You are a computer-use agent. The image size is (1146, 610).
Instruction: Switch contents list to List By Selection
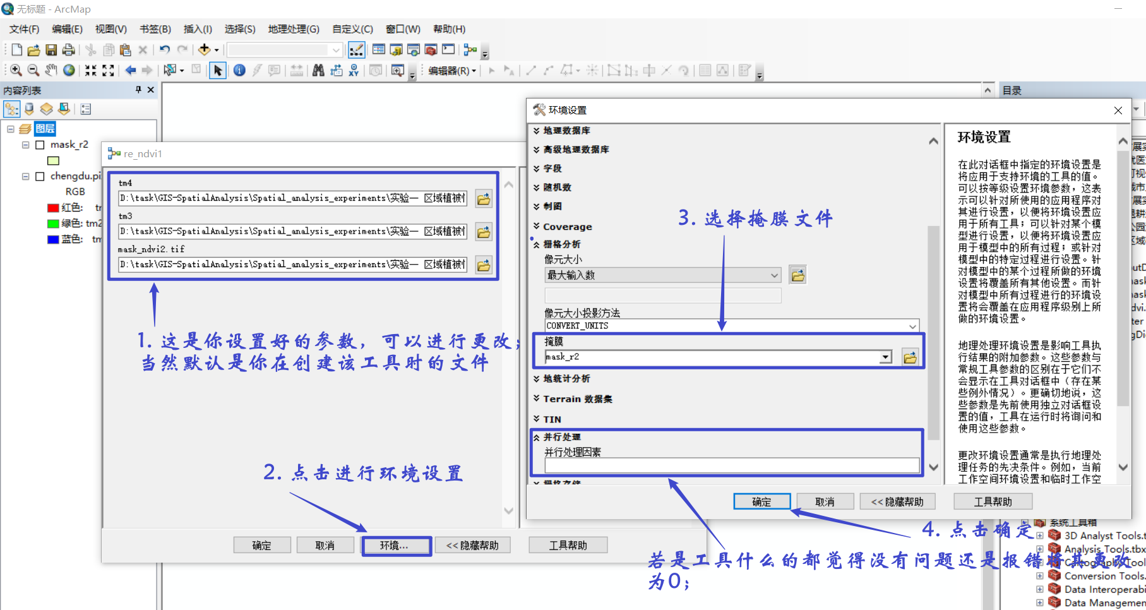pyautogui.click(x=64, y=109)
